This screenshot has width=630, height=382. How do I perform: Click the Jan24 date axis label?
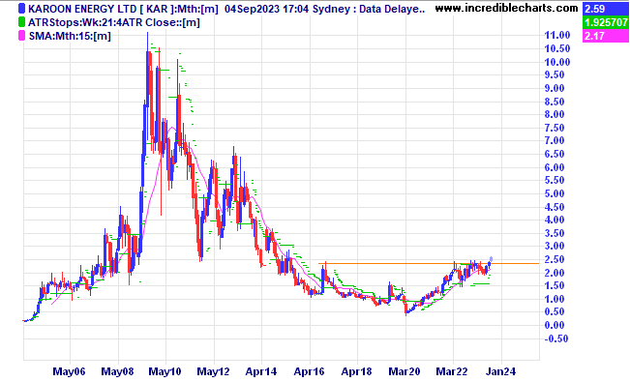coord(500,371)
